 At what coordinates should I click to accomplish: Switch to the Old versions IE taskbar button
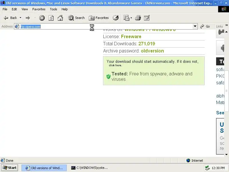tap(44, 168)
